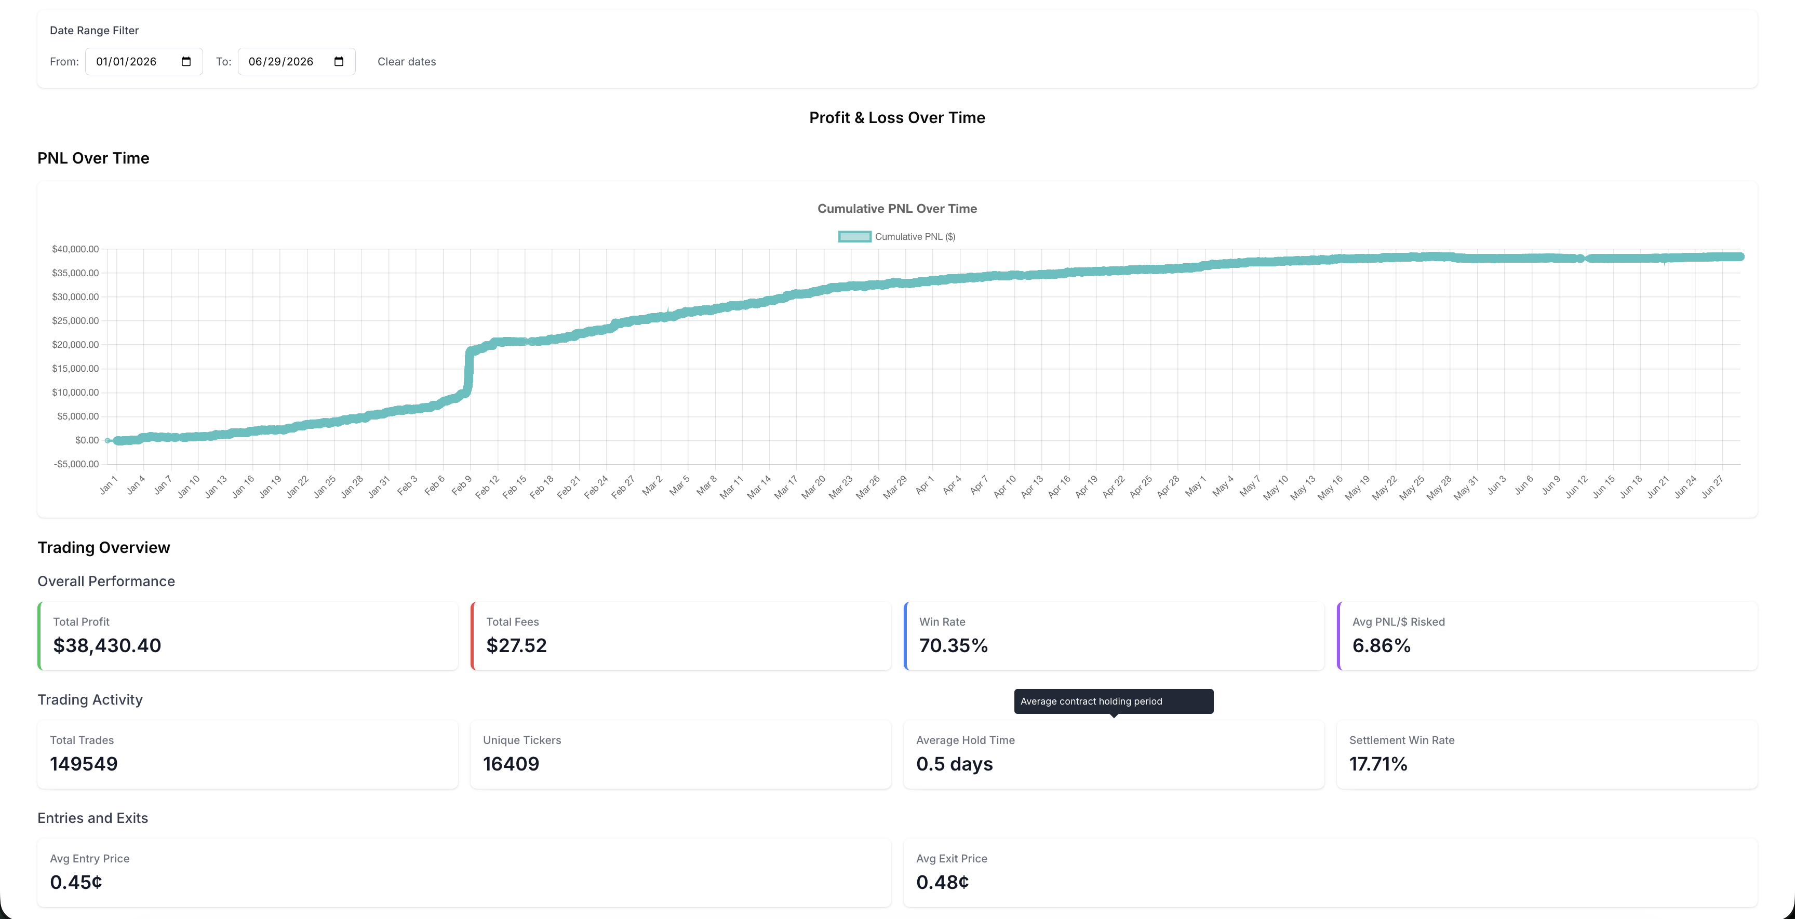
Task: Click the $40,000.00 y-axis label
Action: tap(75, 249)
